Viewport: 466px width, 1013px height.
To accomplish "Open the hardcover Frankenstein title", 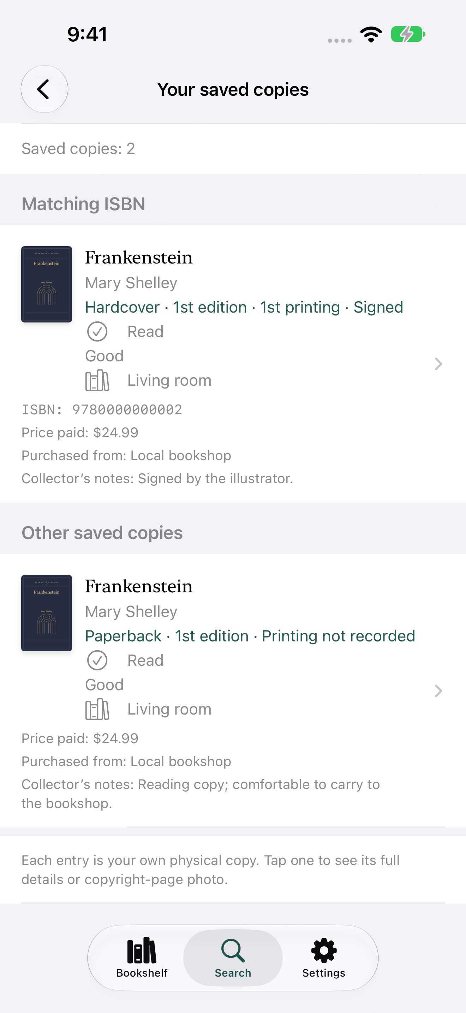I will [x=139, y=257].
